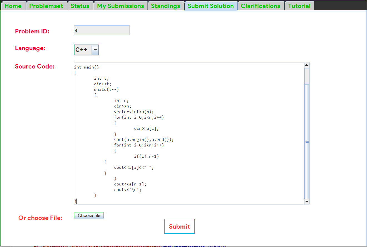View the Standings tab
Viewport: 367px width, 247px height.
tap(165, 6)
